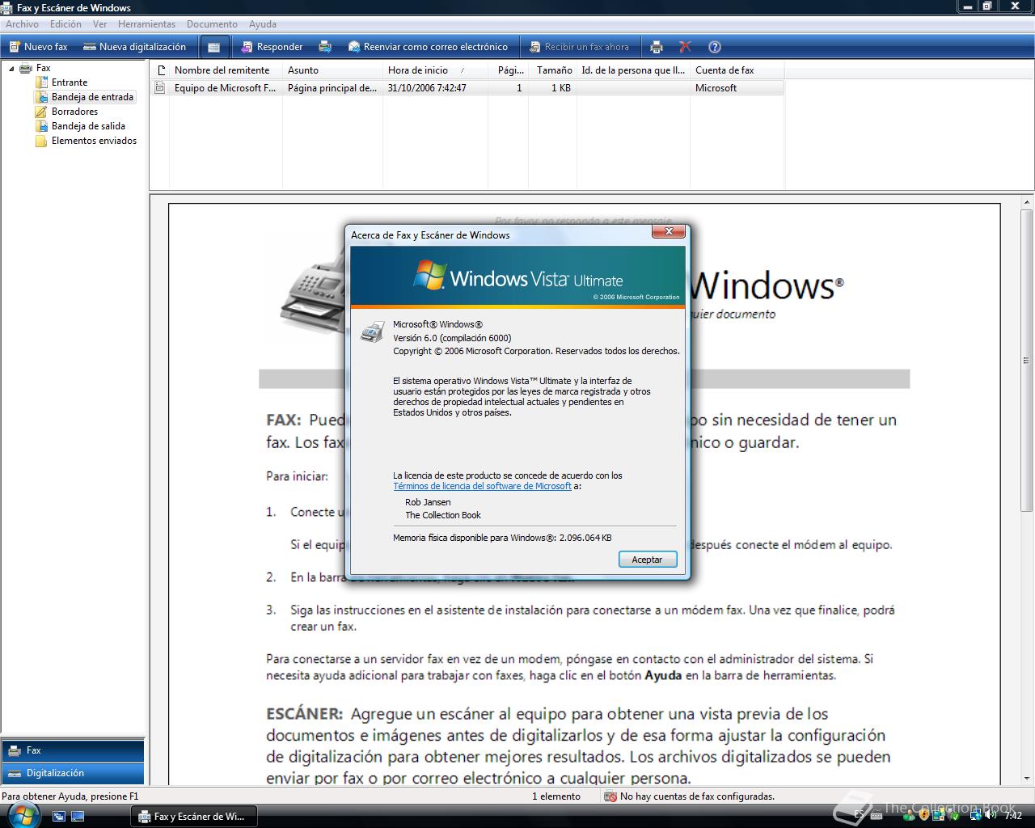Viewport: 1035px width, 828px height.
Task: Open Términos de licencia del software de Microsoft link
Action: tap(482, 486)
